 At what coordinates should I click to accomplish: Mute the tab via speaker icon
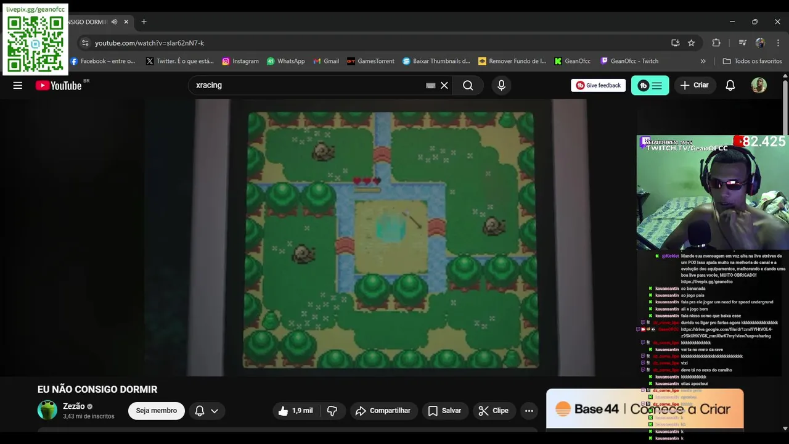[x=114, y=22]
